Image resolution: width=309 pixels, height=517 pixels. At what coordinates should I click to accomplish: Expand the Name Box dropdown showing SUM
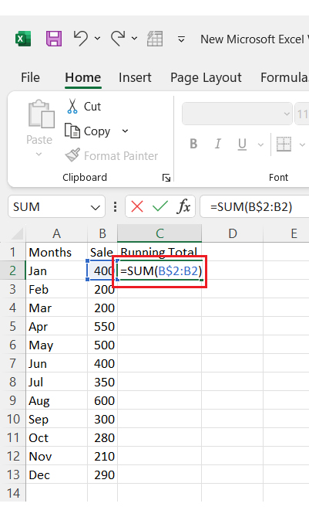click(x=96, y=207)
